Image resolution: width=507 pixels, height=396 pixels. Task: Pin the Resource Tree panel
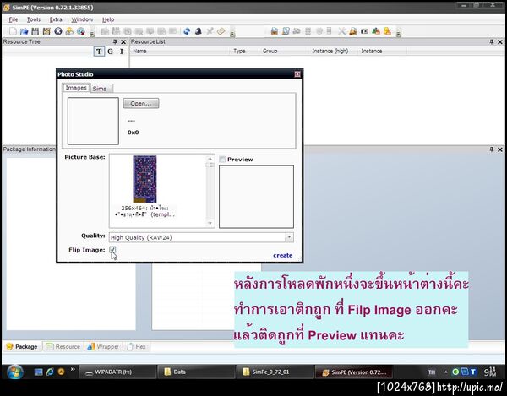point(115,41)
